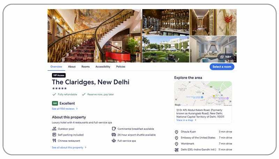Switch to the Rooms tab

click(85, 66)
